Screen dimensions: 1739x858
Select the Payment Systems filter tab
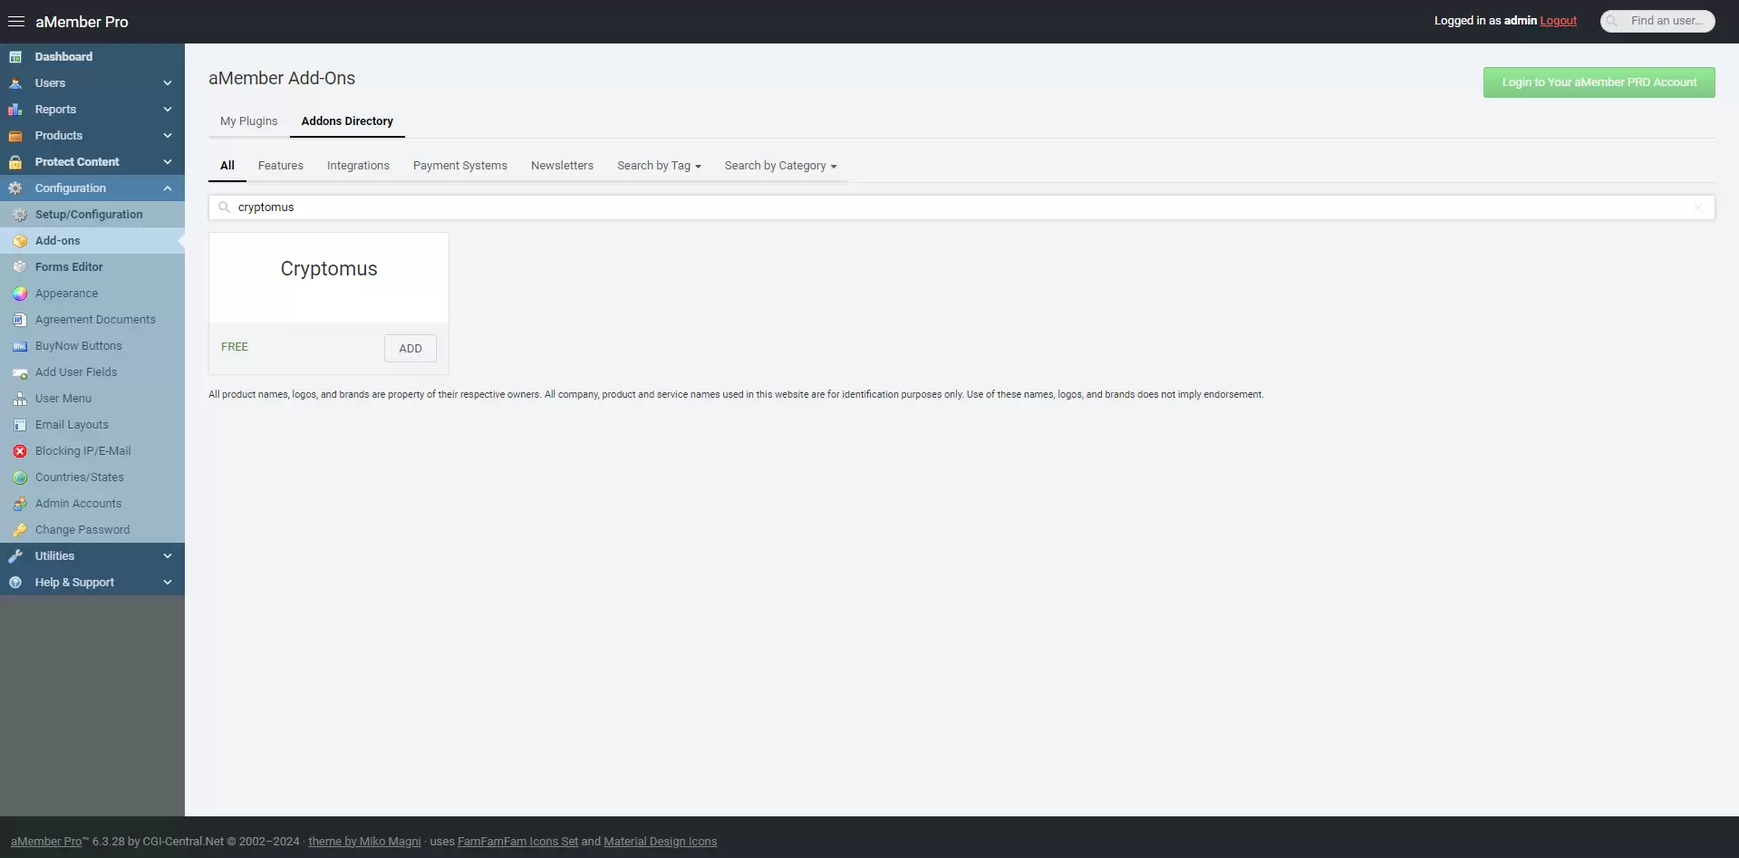[459, 166]
